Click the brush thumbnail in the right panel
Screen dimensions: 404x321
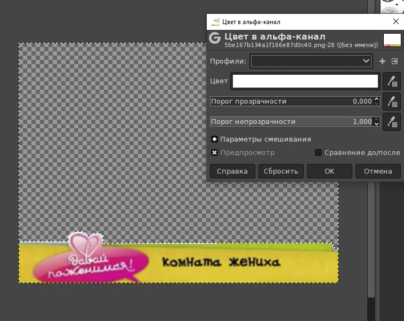point(392,6)
